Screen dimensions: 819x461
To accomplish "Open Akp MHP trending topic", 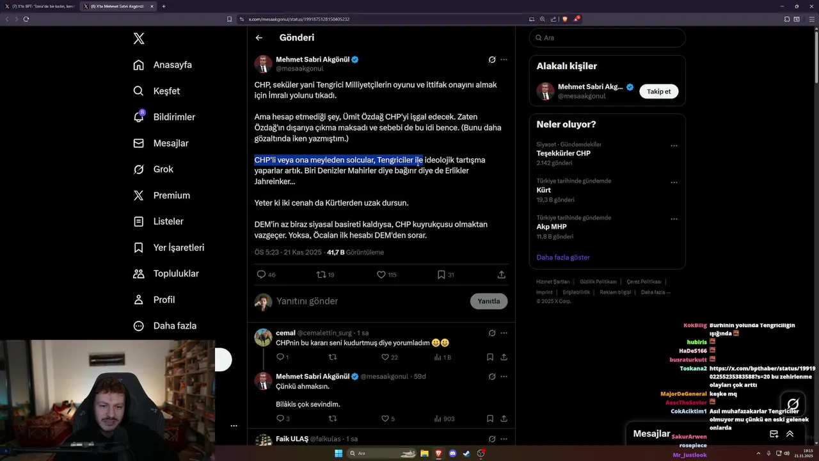I will [552, 227].
